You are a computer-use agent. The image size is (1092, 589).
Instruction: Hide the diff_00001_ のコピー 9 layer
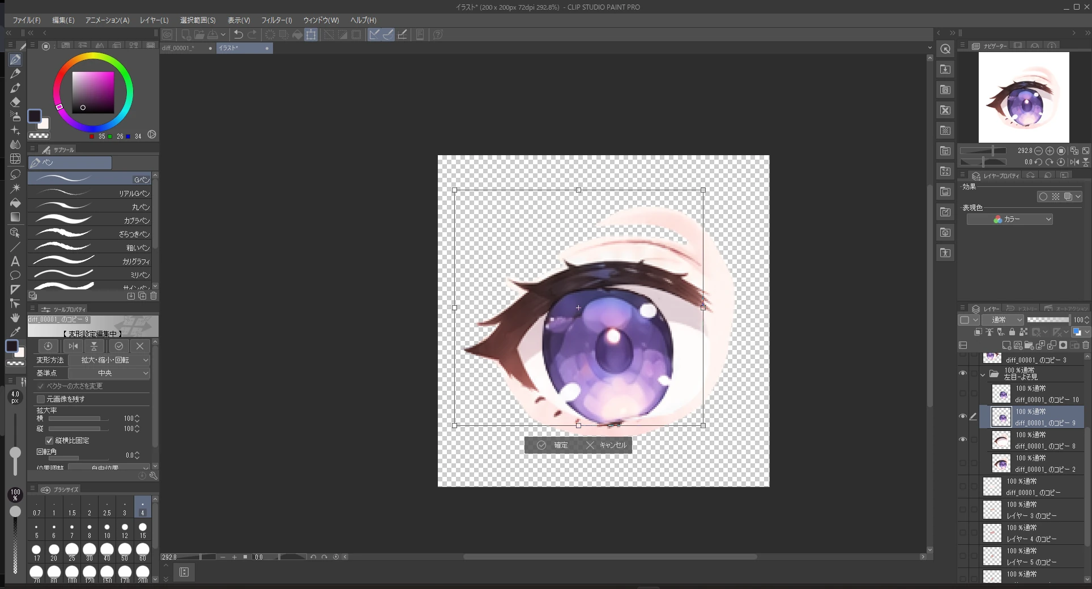[963, 416]
